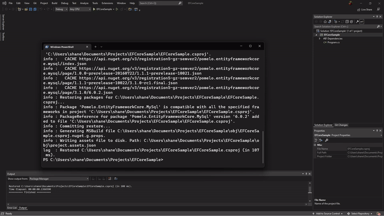
Task: Open Output panel window options dropdown
Action: pos(303,174)
